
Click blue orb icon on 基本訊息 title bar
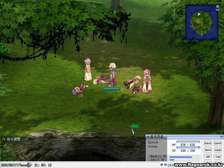(x=148, y=137)
